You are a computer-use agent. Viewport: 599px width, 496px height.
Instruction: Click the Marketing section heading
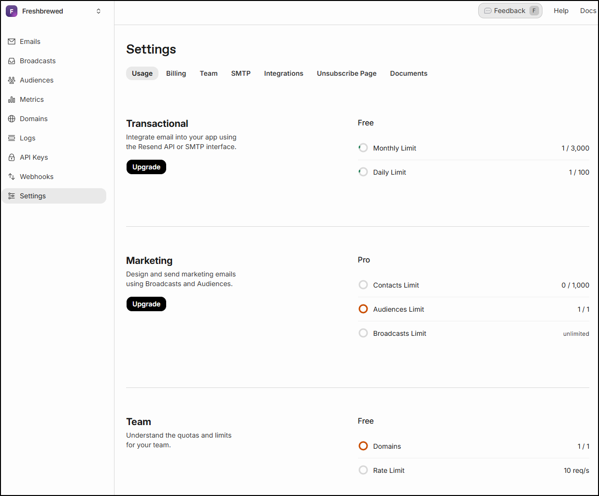(149, 261)
